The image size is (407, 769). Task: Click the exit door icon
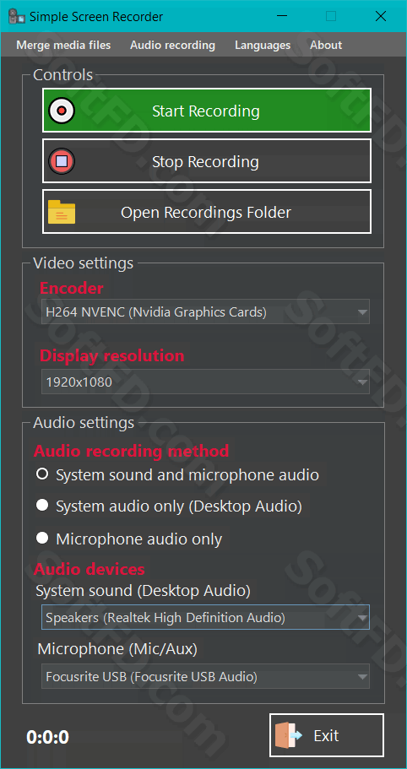tap(288, 735)
